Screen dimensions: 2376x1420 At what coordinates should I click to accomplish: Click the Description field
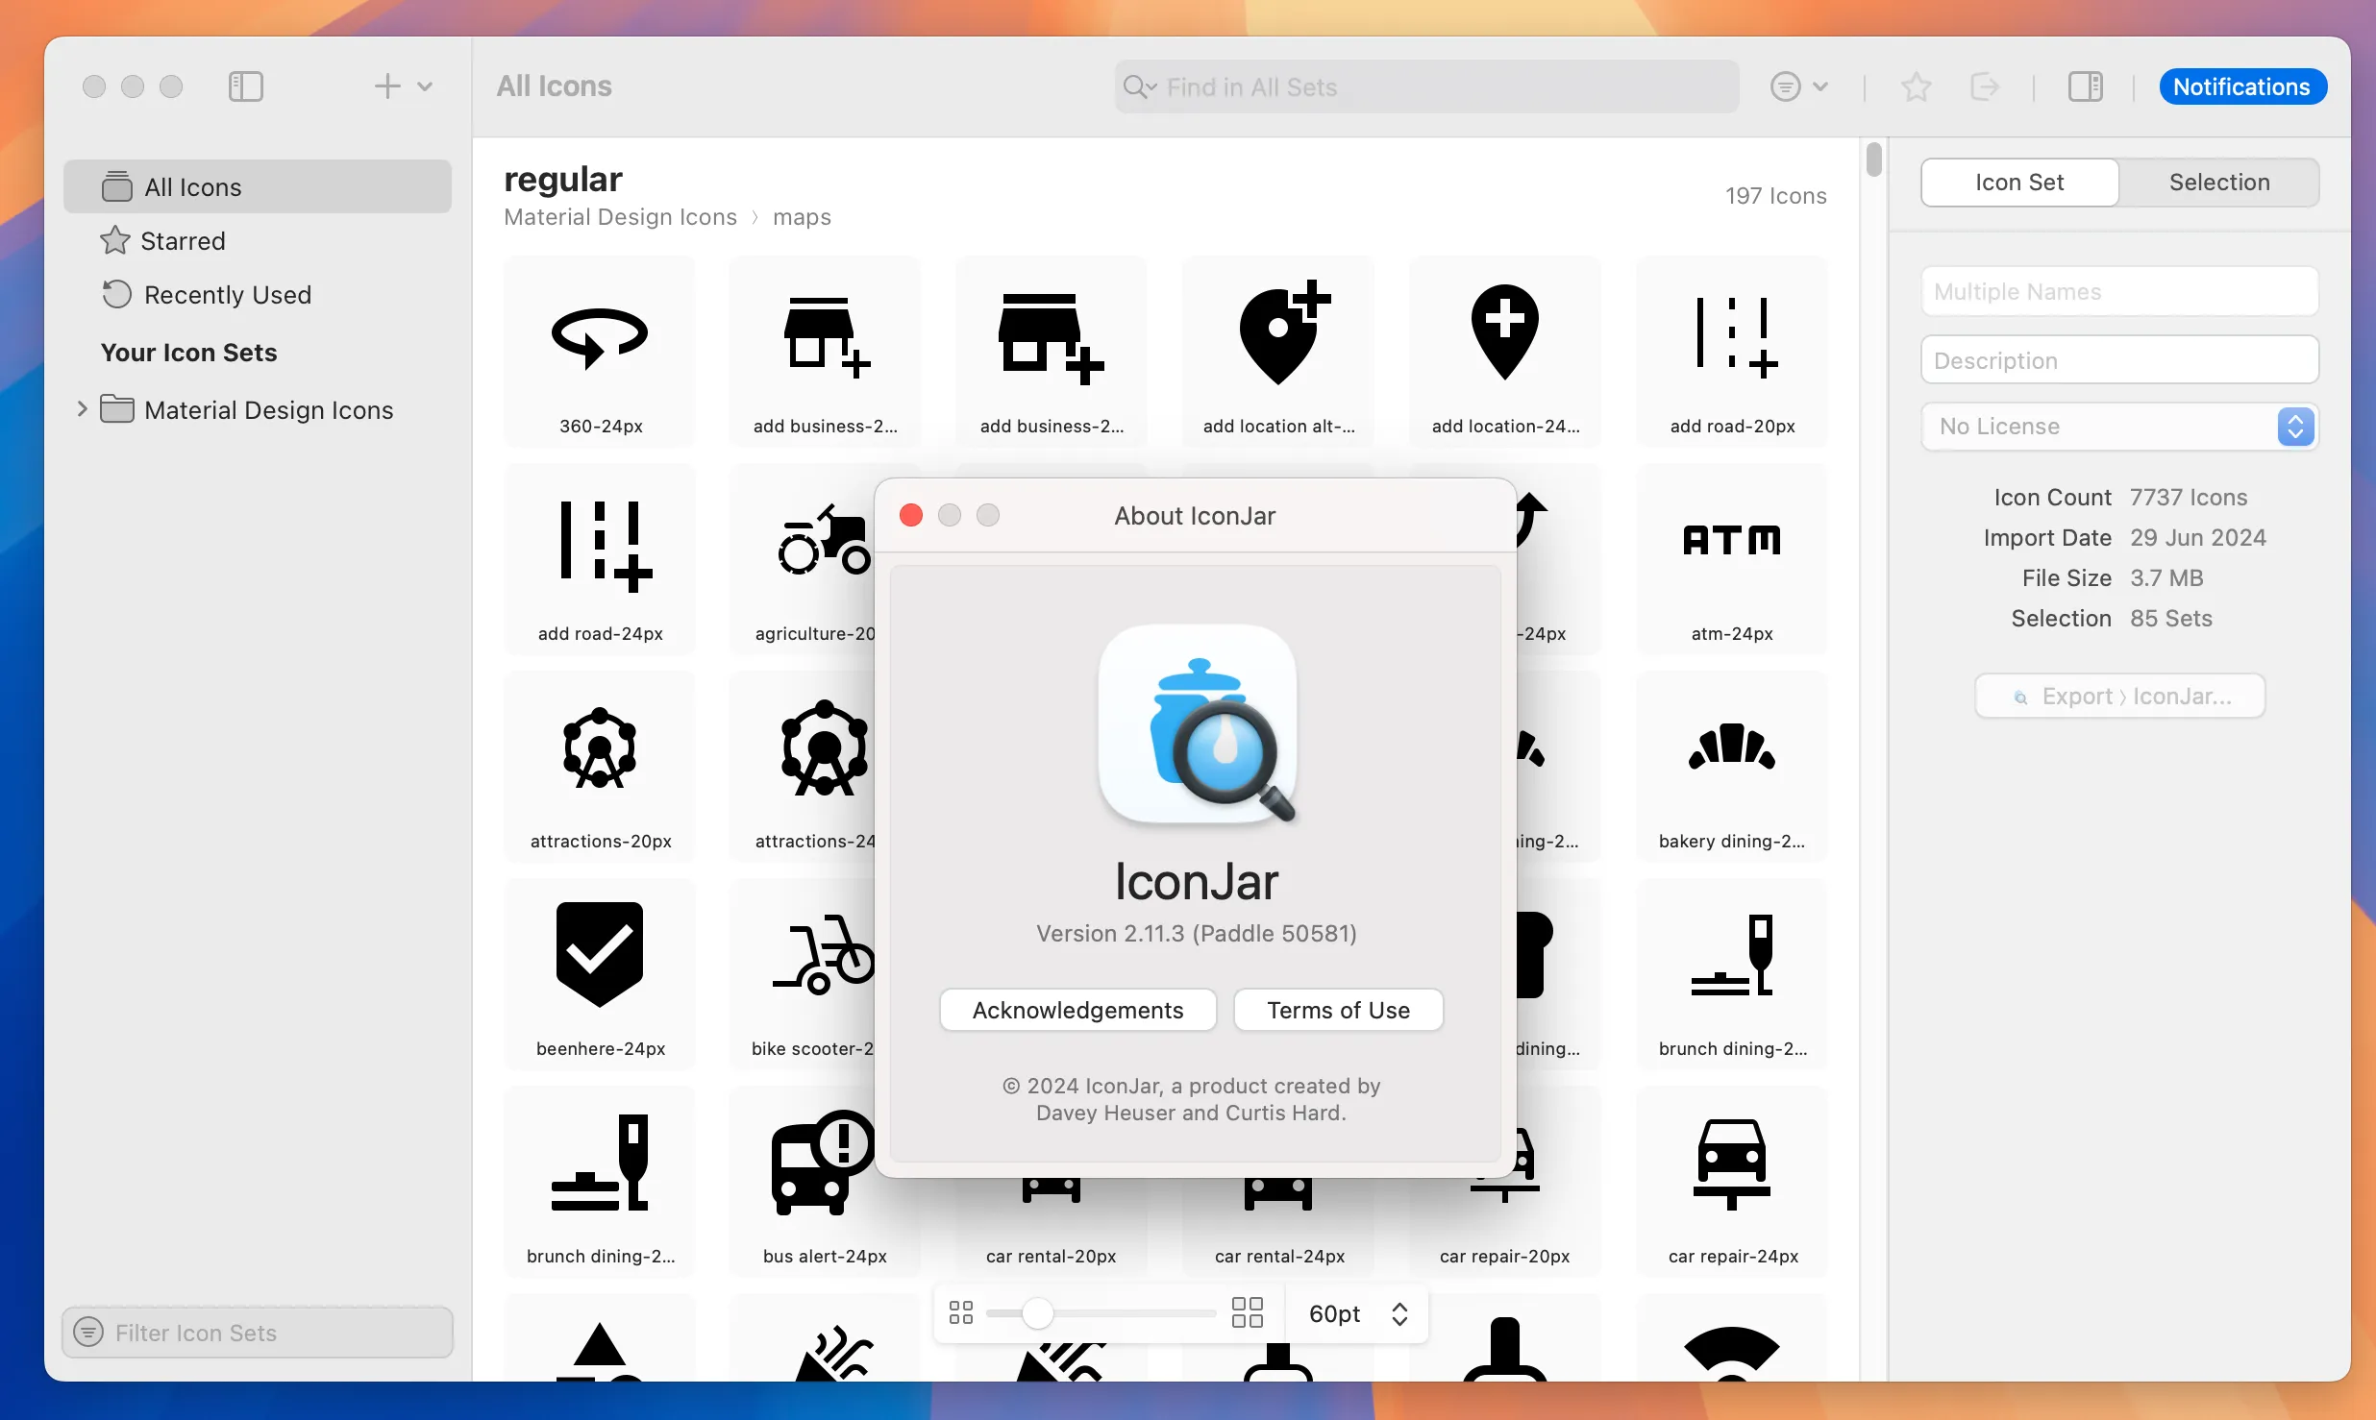point(2119,360)
